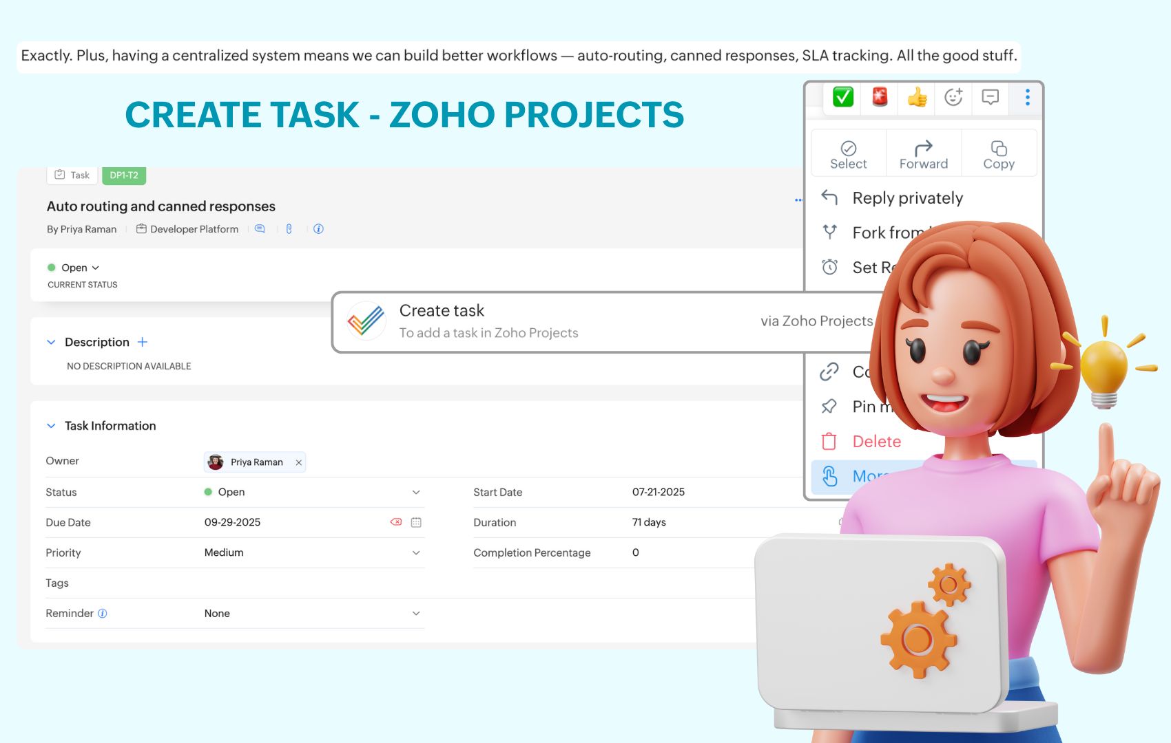
Task: Click the More actions hand icon
Action: pyautogui.click(x=830, y=476)
